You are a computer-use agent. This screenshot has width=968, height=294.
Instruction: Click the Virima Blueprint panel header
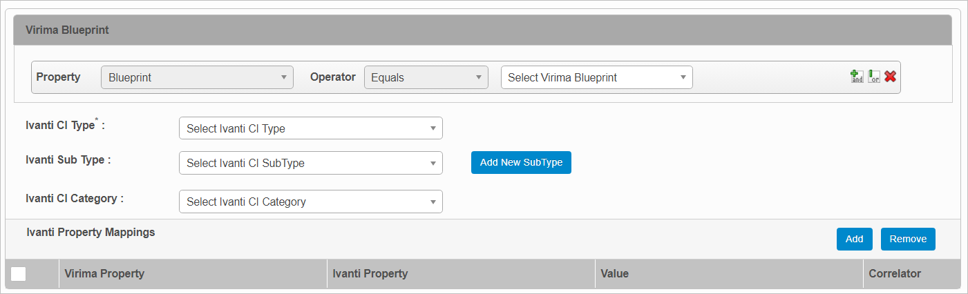(x=67, y=30)
